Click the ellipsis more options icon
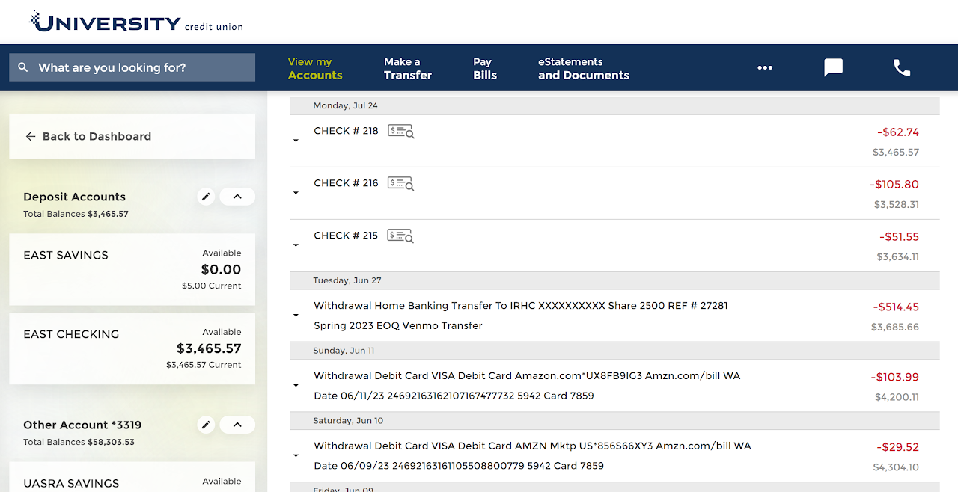 765,67
